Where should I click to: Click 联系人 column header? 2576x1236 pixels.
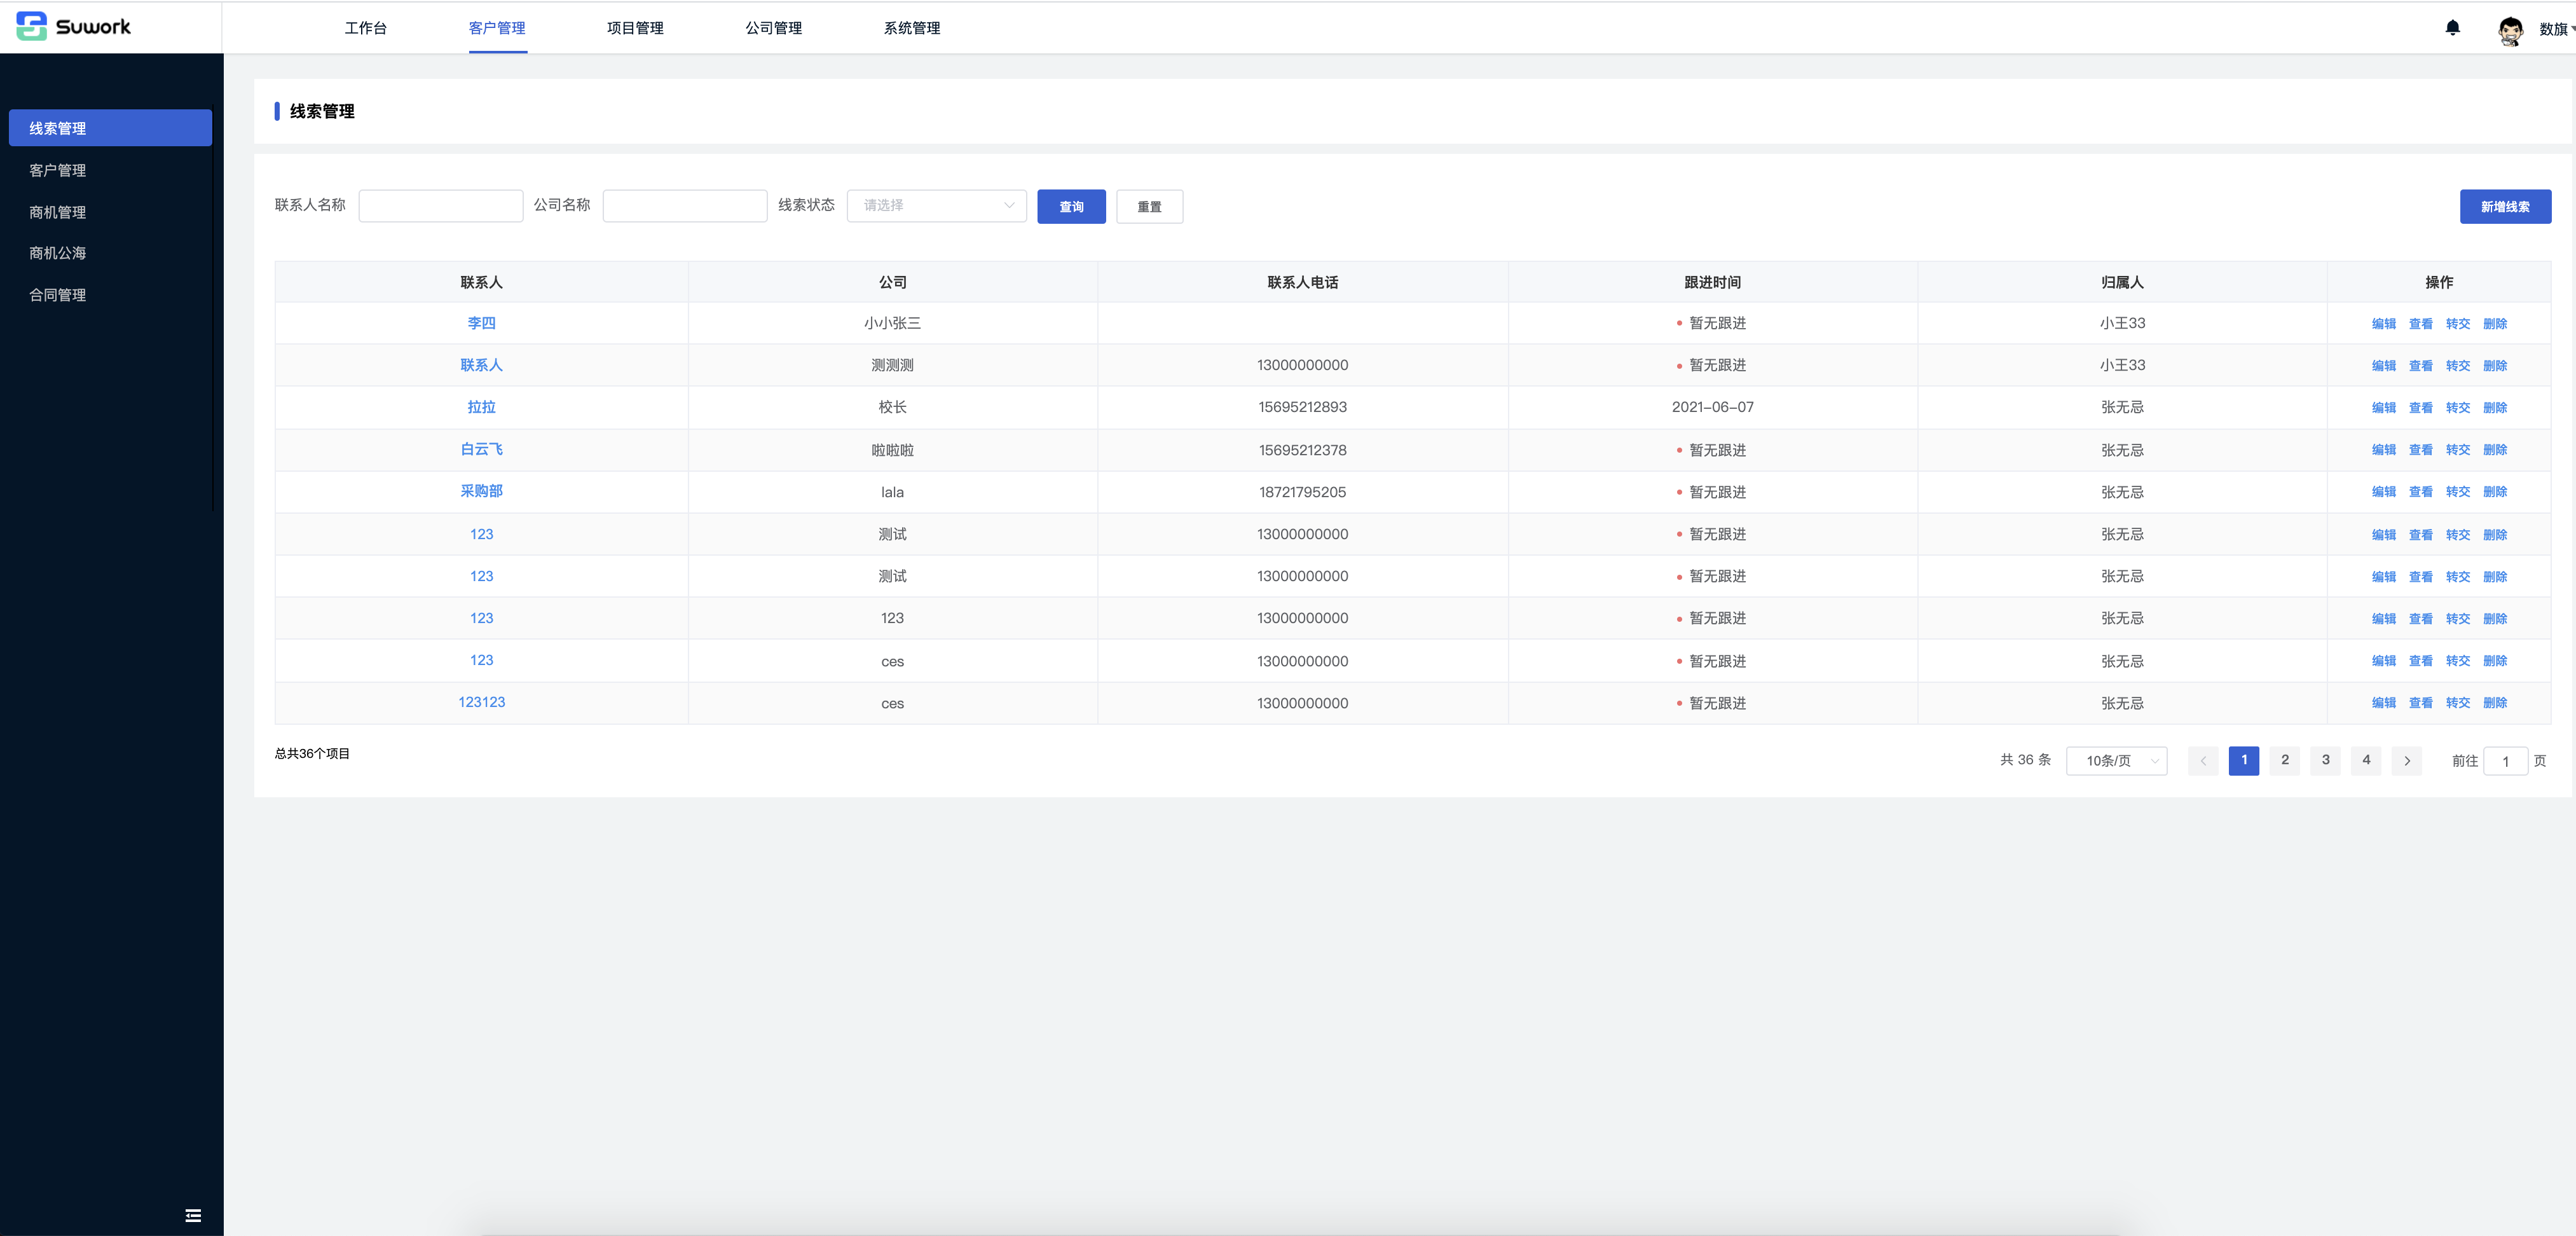point(481,282)
